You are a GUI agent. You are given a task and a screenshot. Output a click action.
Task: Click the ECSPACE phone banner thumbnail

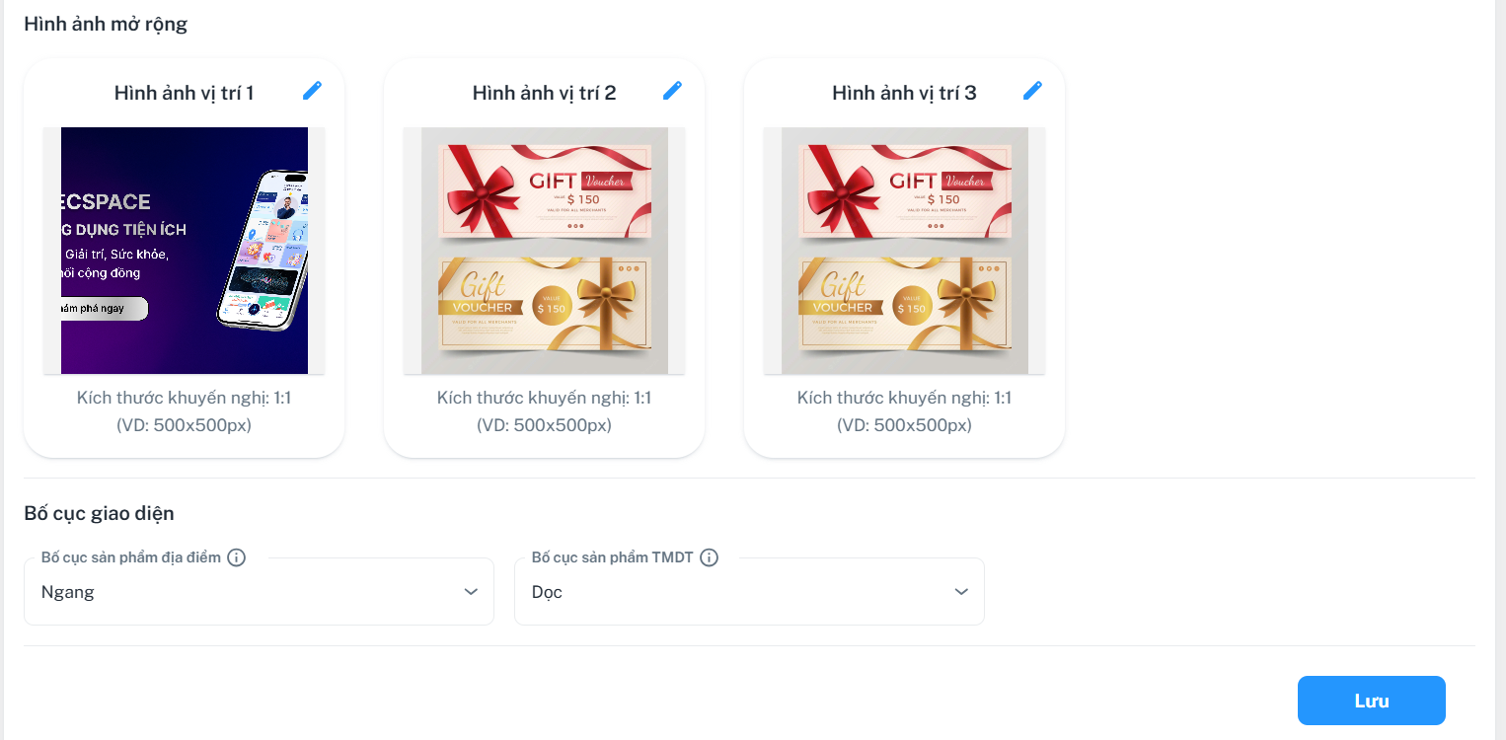(185, 251)
